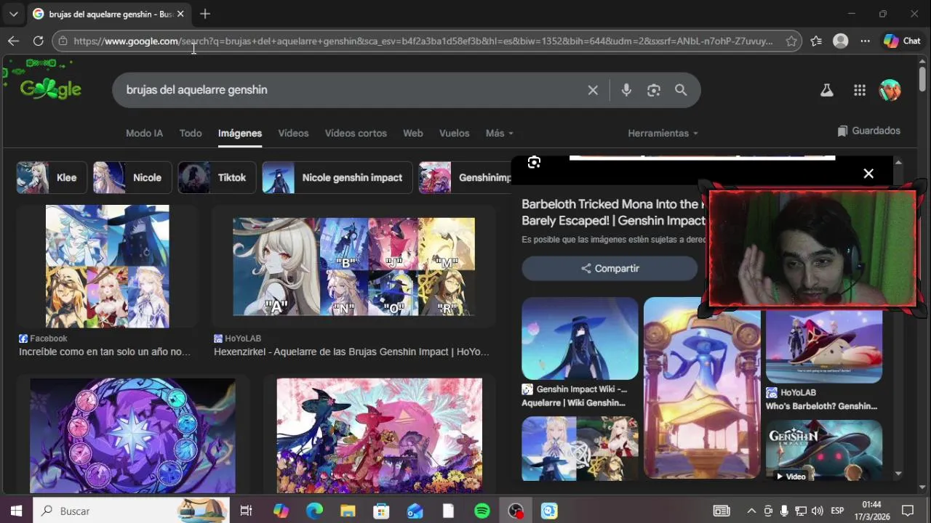931x523 pixels.
Task: Switch to Todo results tab
Action: (x=191, y=134)
